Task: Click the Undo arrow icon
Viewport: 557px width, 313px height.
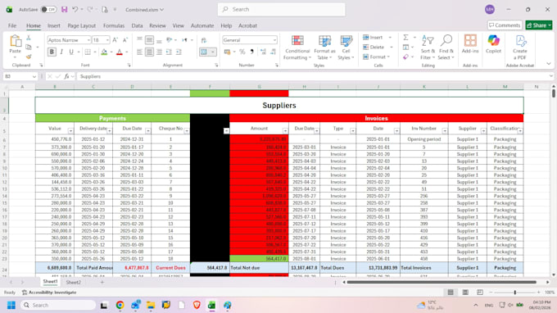Action: coord(75,10)
